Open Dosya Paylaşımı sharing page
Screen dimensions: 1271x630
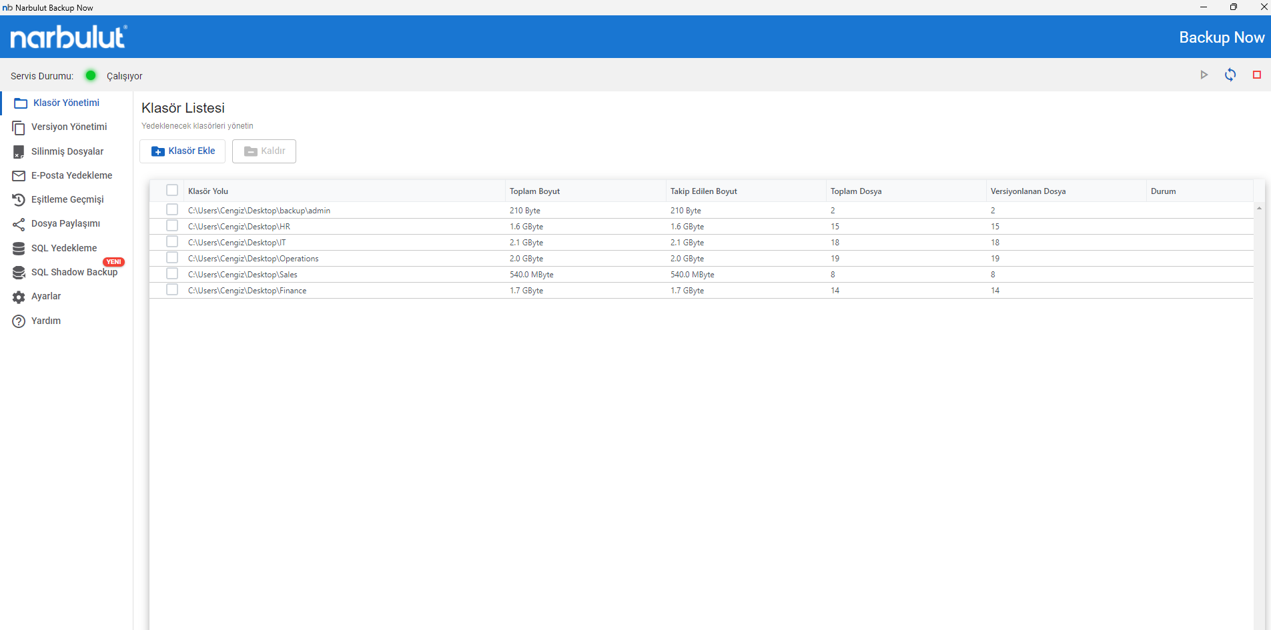pos(65,223)
